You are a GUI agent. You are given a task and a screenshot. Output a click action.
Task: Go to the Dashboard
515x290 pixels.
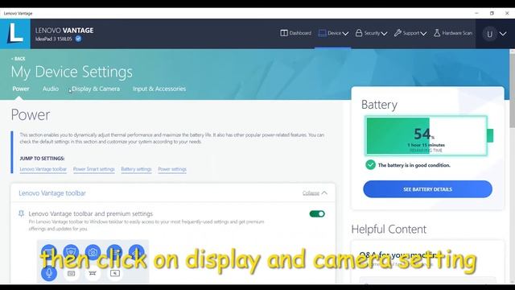point(295,33)
